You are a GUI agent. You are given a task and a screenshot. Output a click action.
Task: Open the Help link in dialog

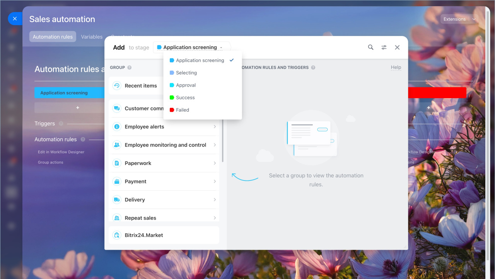click(396, 67)
